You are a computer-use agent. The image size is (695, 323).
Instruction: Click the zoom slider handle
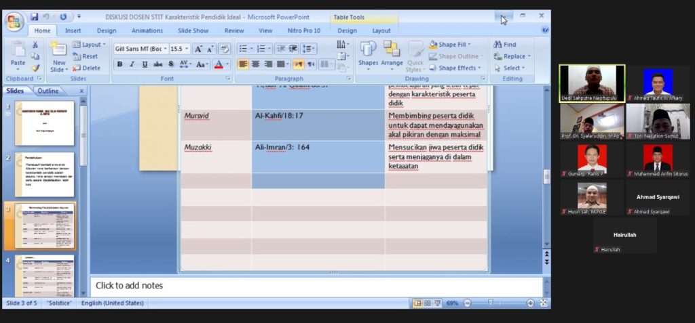[x=490, y=303]
